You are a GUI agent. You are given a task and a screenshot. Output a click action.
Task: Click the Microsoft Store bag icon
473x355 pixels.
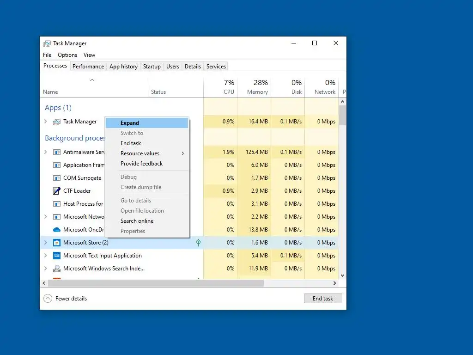pyautogui.click(x=57, y=243)
